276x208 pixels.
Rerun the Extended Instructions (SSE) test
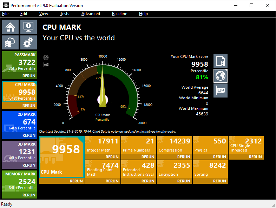(x=148, y=181)
